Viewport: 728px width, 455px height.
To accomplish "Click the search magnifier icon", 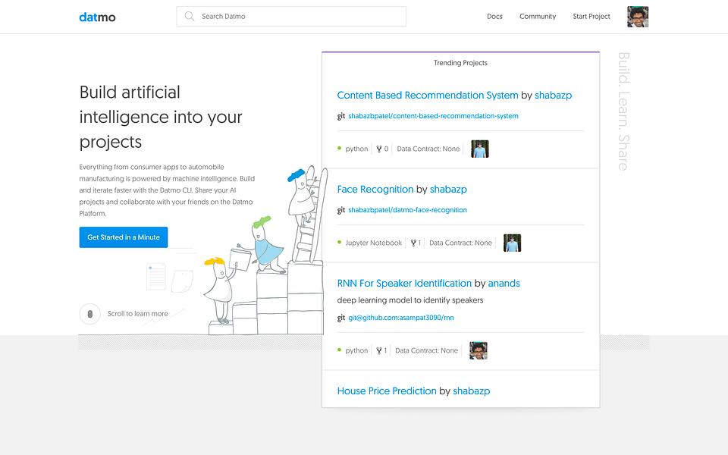I will tap(189, 16).
